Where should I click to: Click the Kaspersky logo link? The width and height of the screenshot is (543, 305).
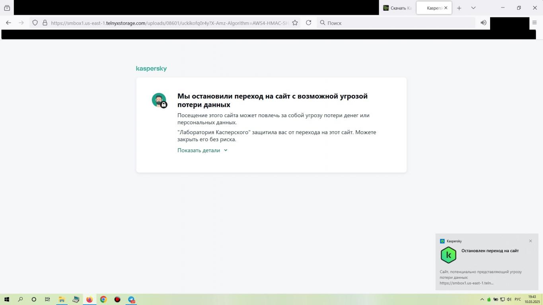[151, 69]
